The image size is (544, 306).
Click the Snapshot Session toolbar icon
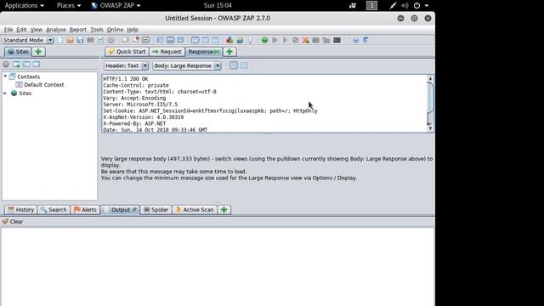(90, 40)
